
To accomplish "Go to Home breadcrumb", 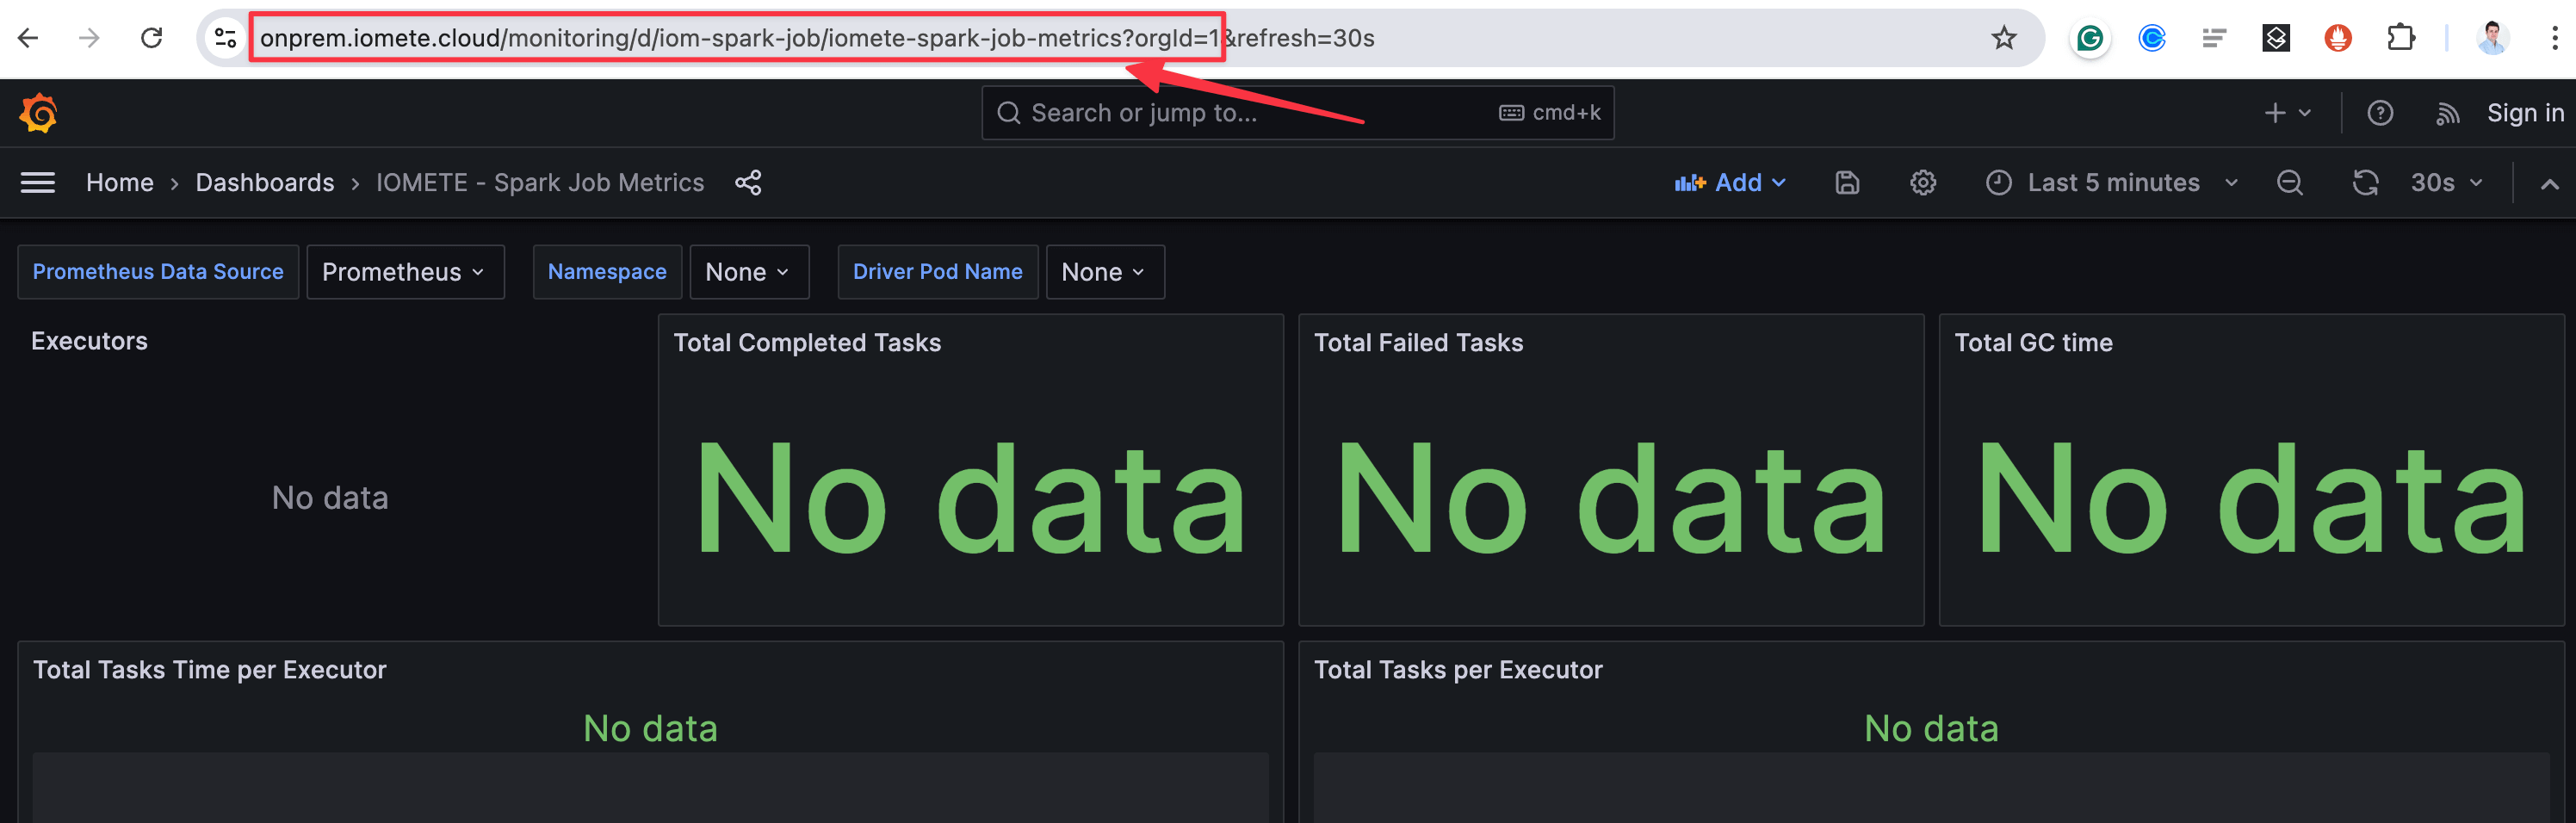I will [120, 183].
